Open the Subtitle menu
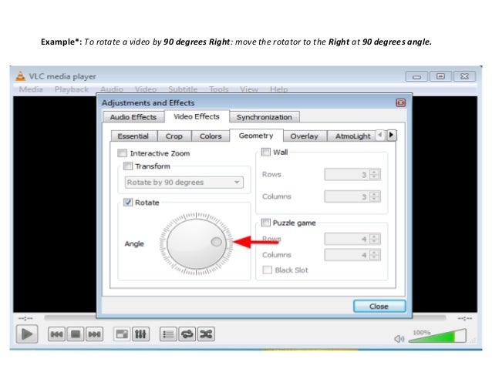The width and height of the screenshot is (492, 369). tap(183, 89)
